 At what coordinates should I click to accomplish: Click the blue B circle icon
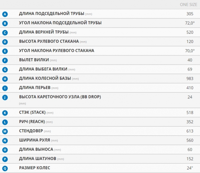[5, 23]
